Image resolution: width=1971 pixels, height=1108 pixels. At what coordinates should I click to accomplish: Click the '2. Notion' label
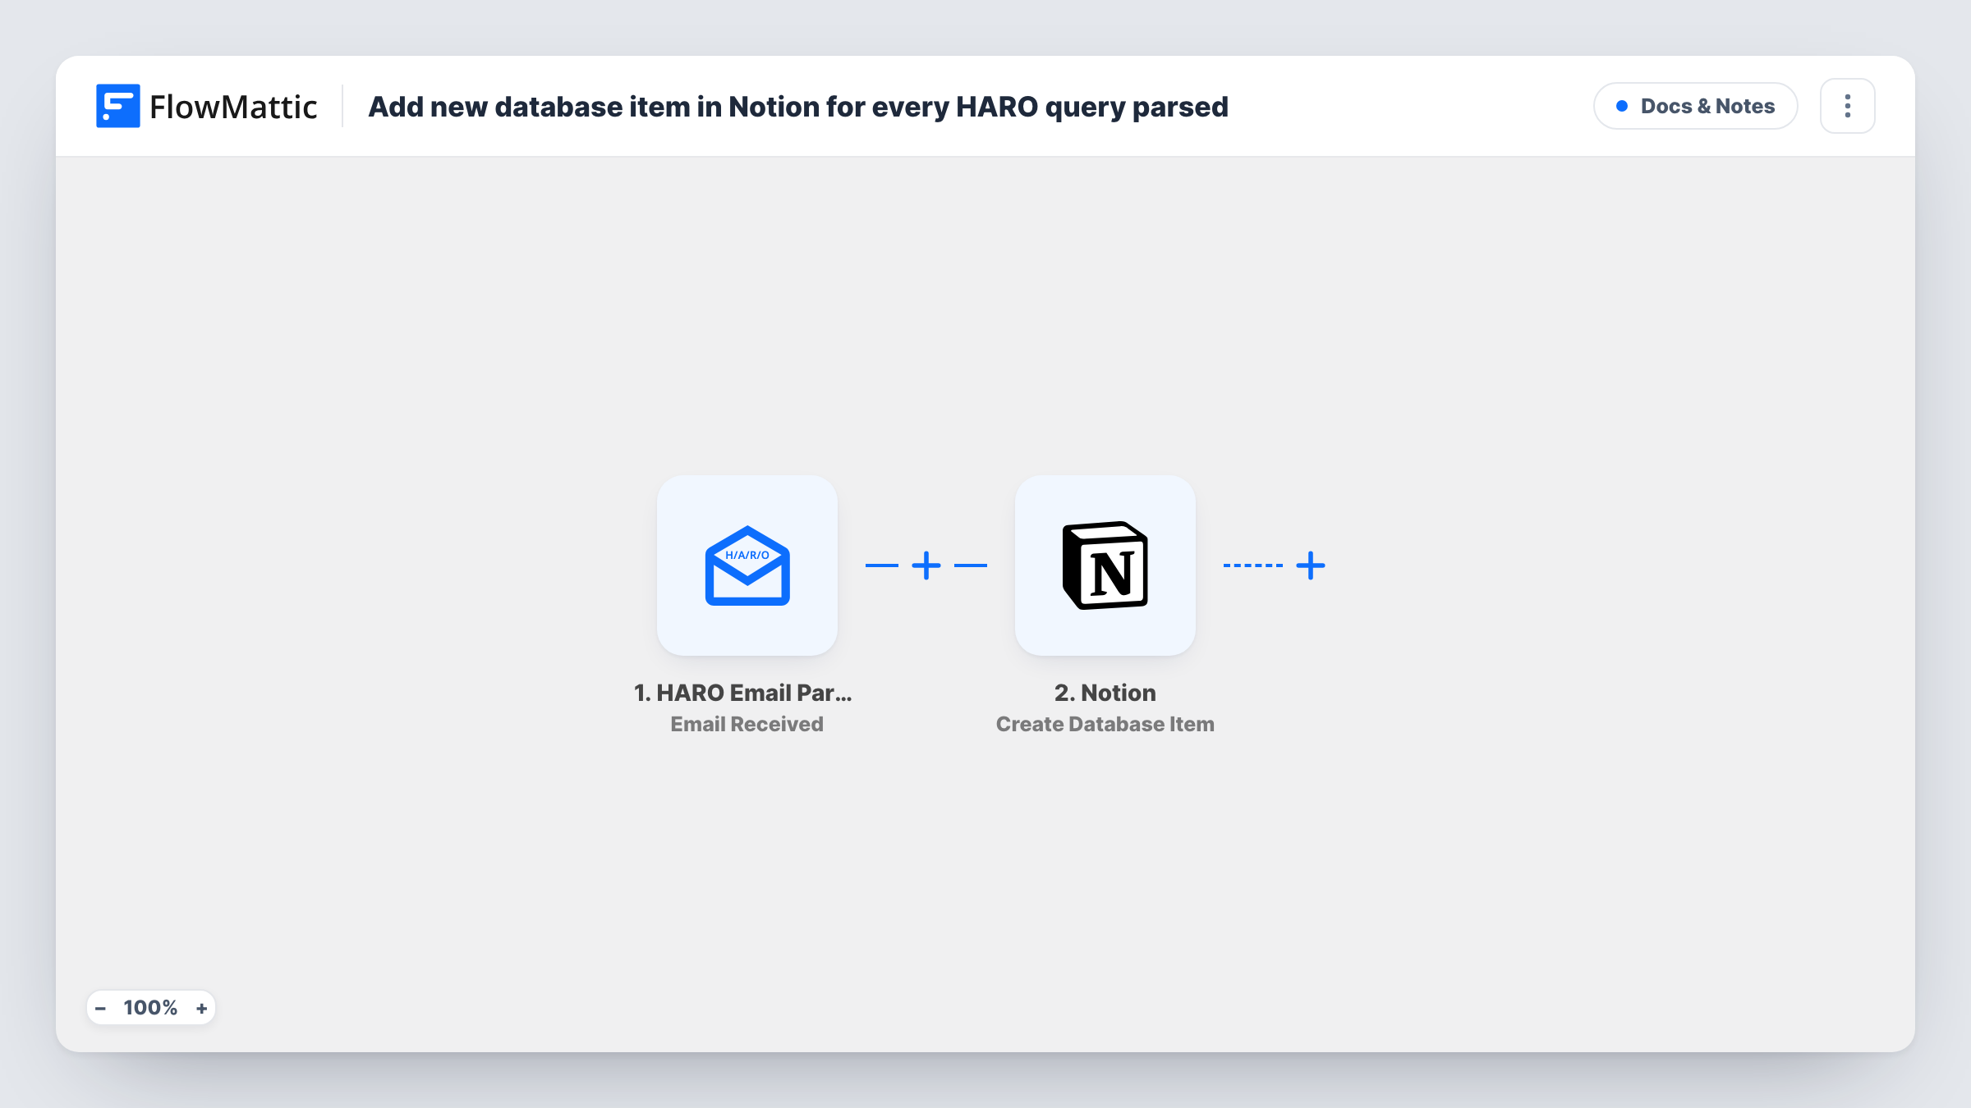(x=1105, y=693)
